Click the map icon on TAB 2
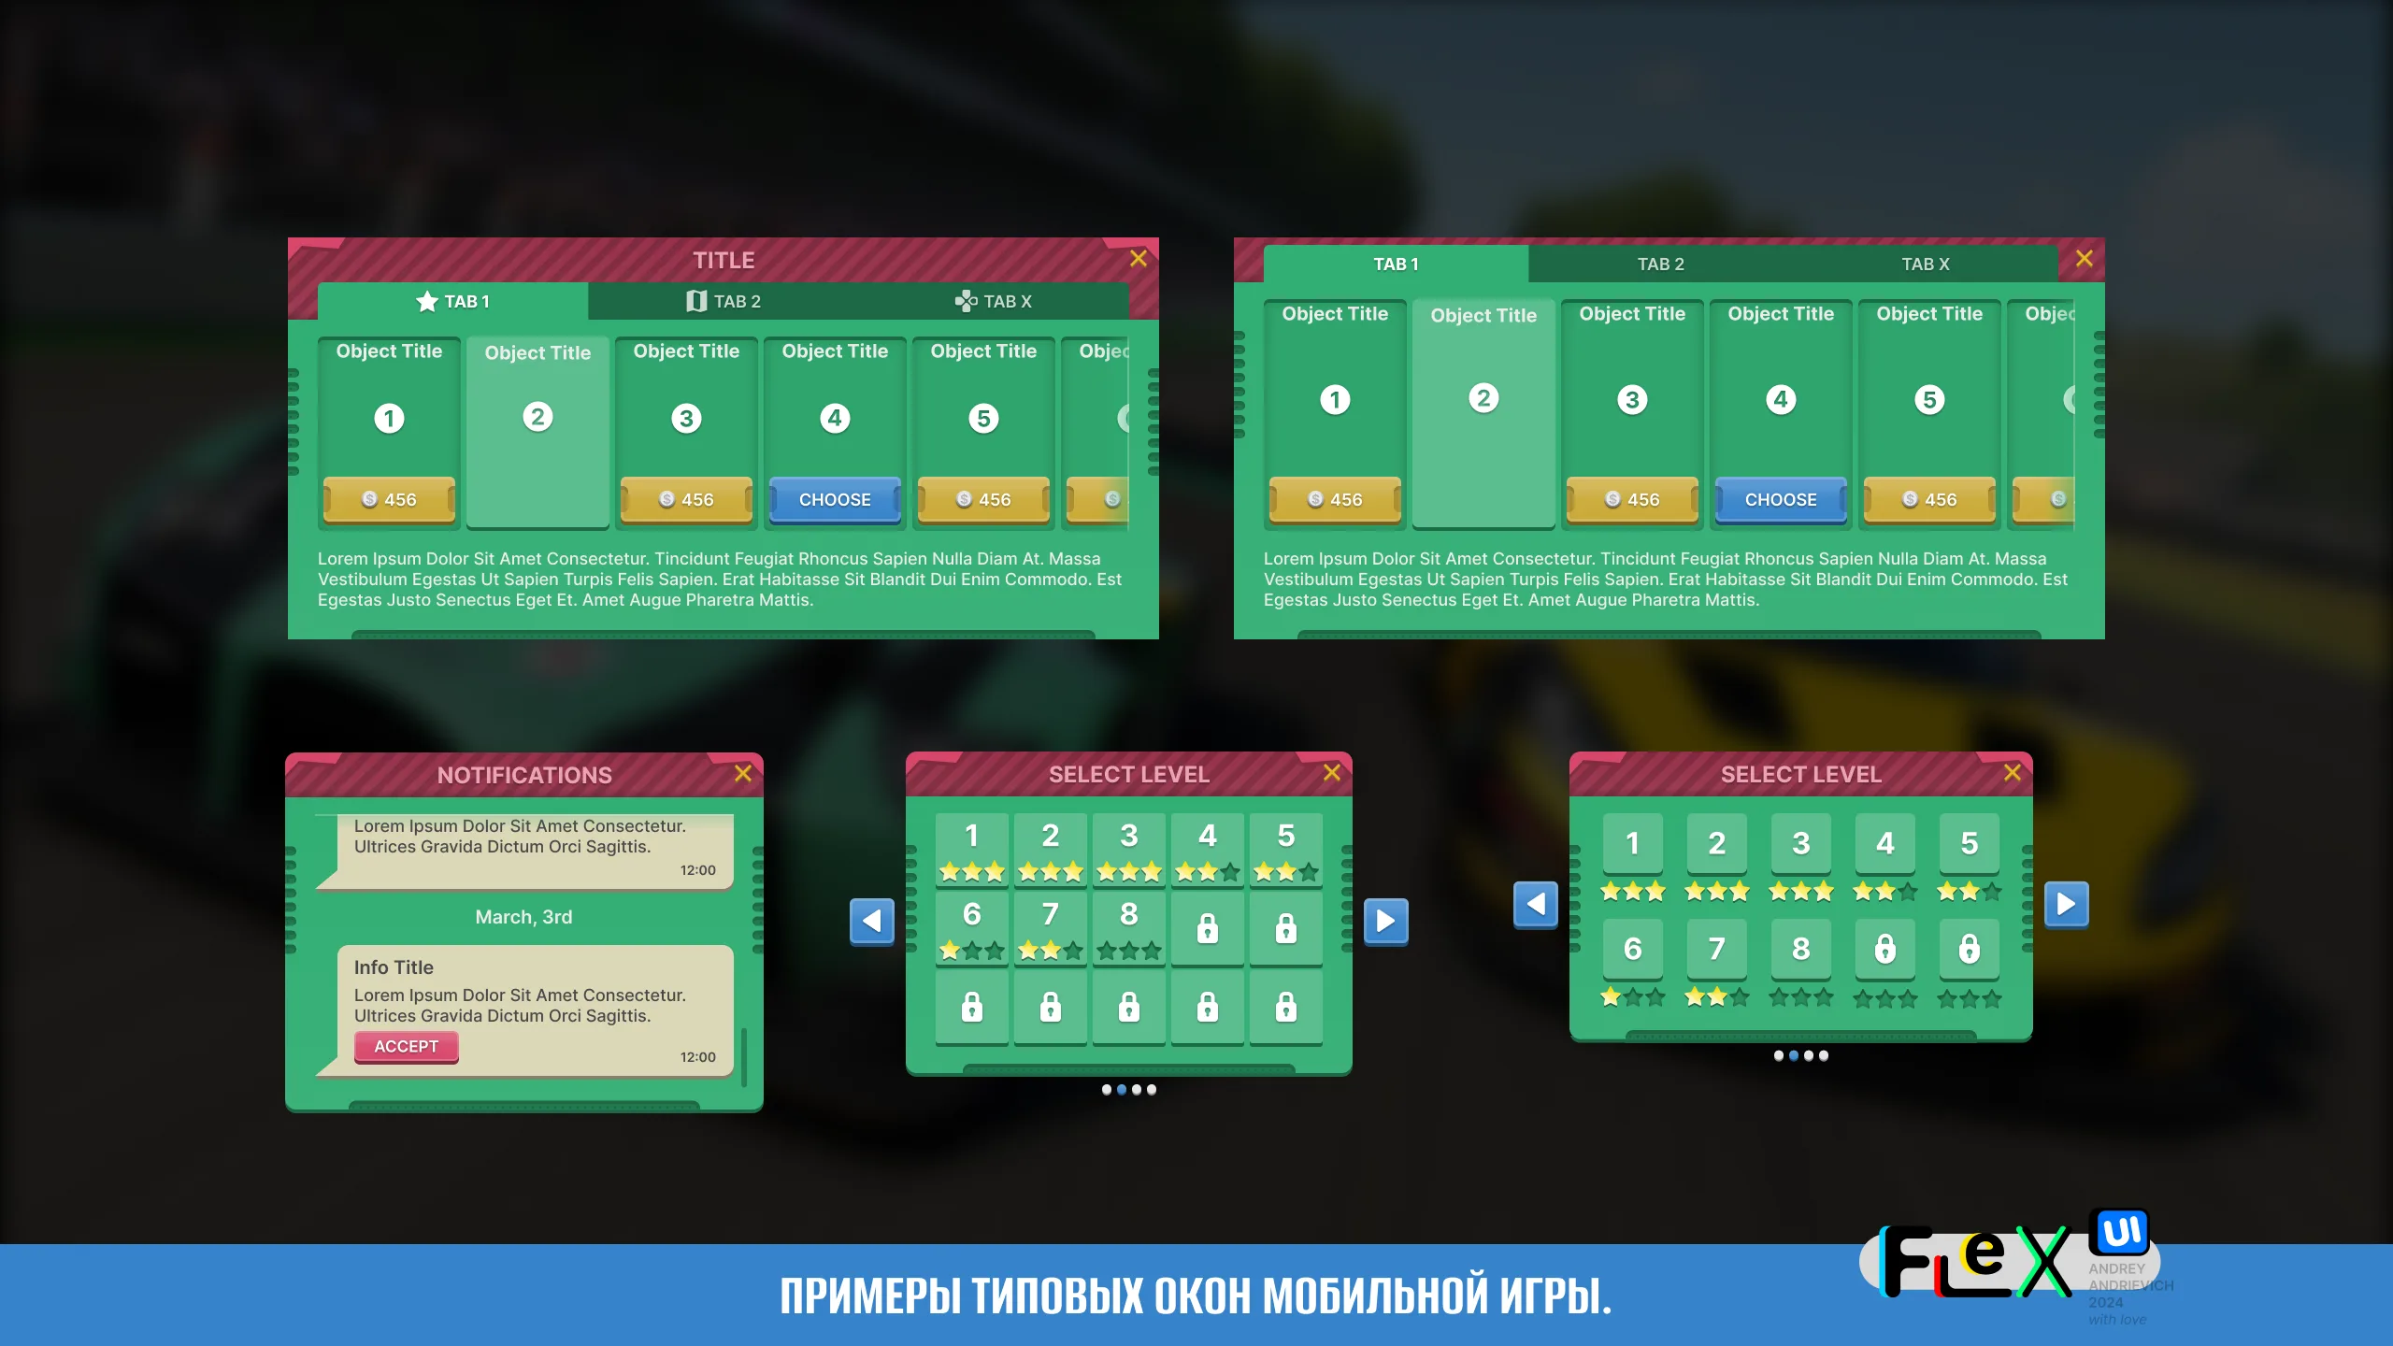 point(695,301)
